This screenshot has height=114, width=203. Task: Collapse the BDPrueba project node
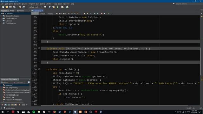point(1,13)
